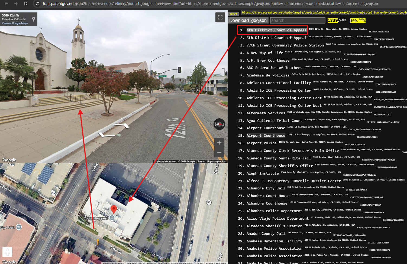Click the 100.000% progress indicator
The image size is (407, 264).
358,21
